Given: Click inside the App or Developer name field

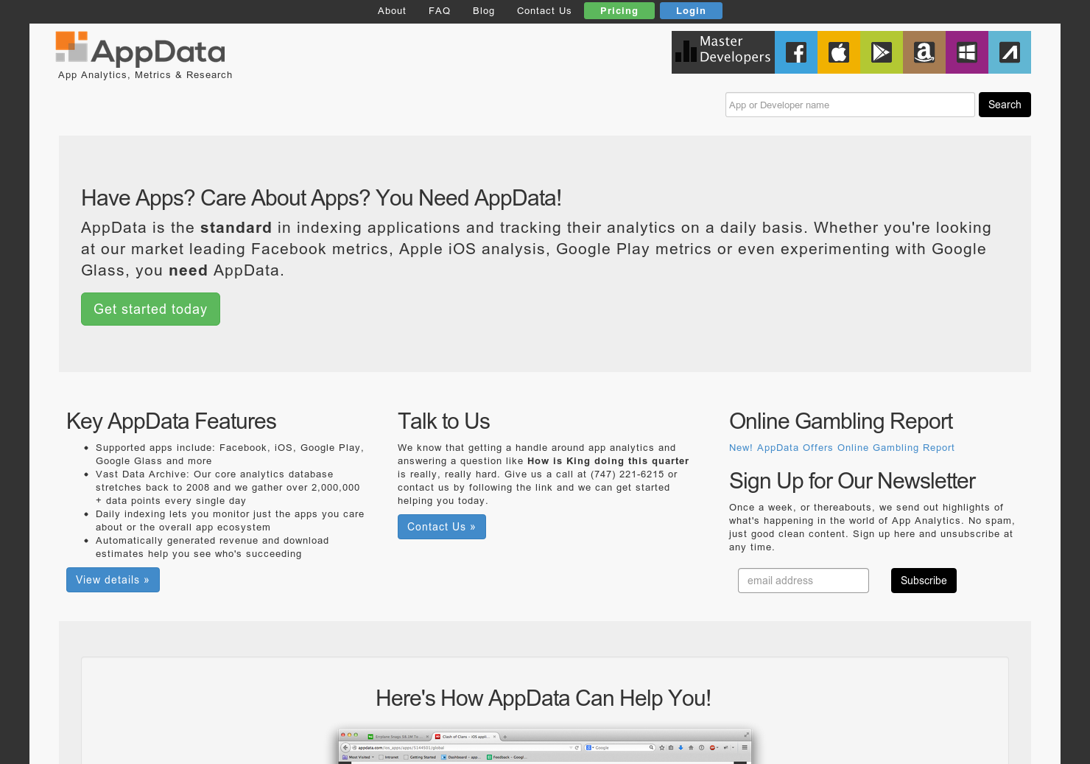Looking at the screenshot, I should click(850, 105).
